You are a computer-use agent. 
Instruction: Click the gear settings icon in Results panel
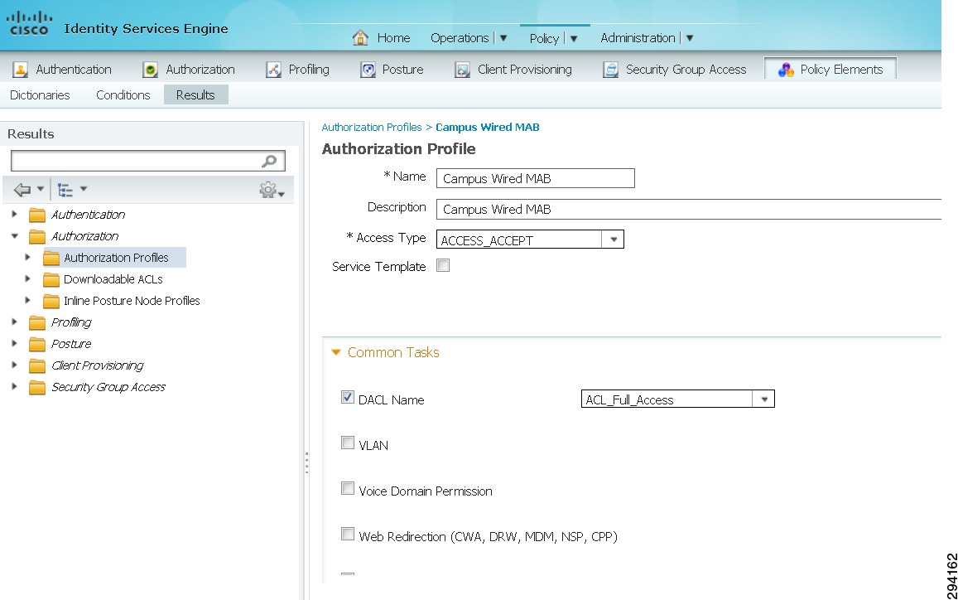[x=267, y=190]
